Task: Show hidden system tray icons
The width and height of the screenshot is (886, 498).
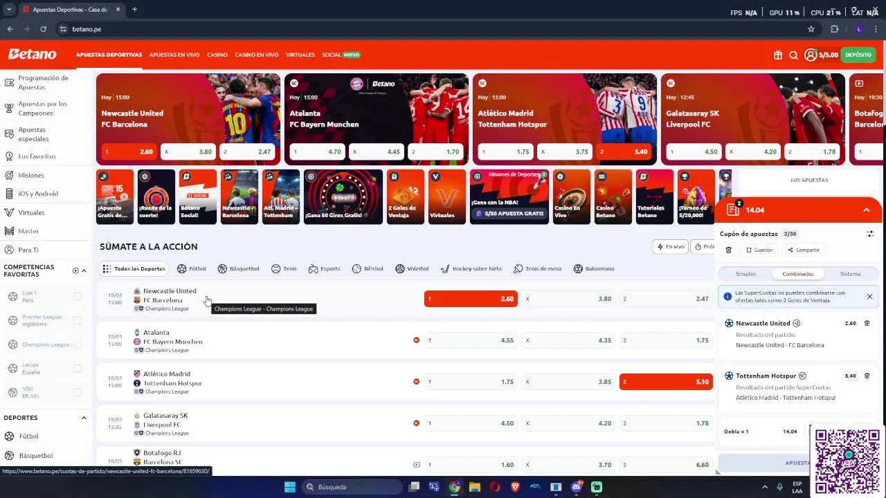Action: 765,487
